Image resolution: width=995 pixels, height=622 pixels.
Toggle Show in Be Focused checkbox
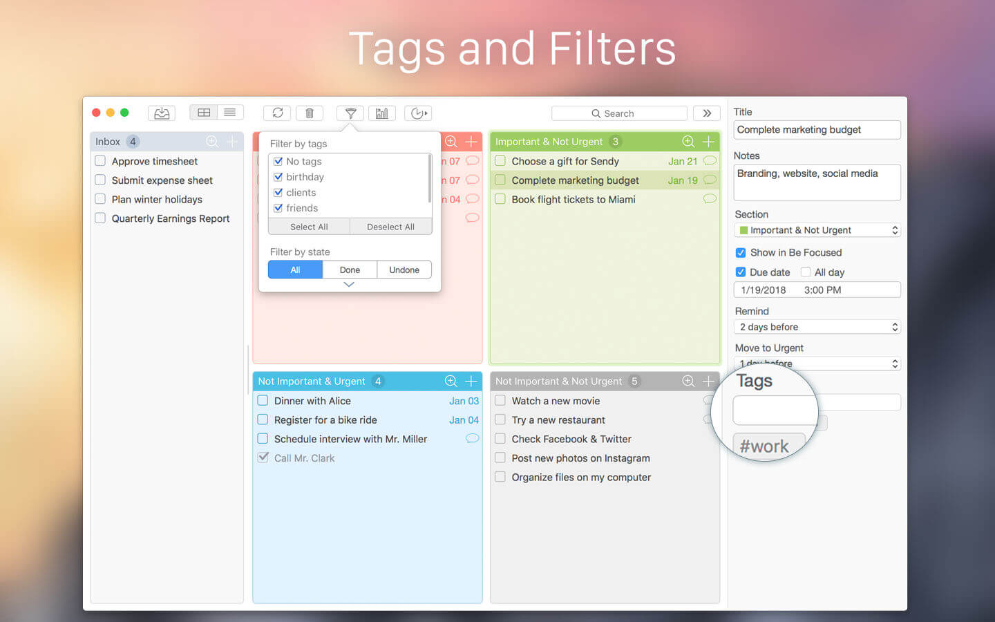click(x=741, y=253)
